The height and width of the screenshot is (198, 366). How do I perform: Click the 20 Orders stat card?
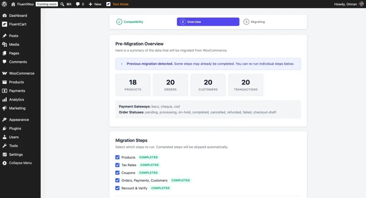[170, 85]
